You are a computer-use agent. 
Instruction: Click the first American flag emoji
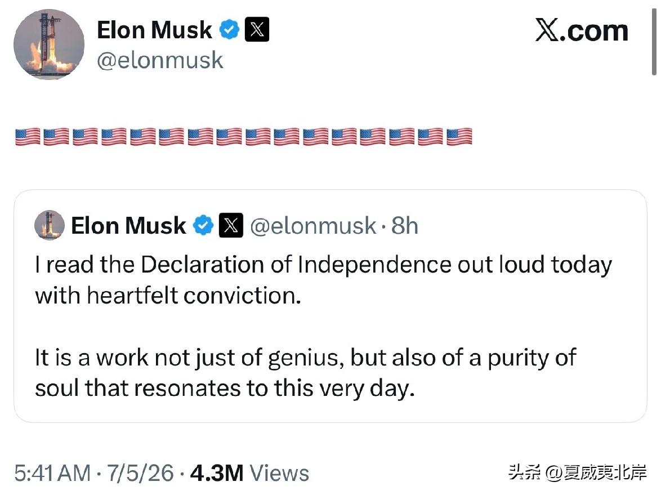click(x=28, y=137)
